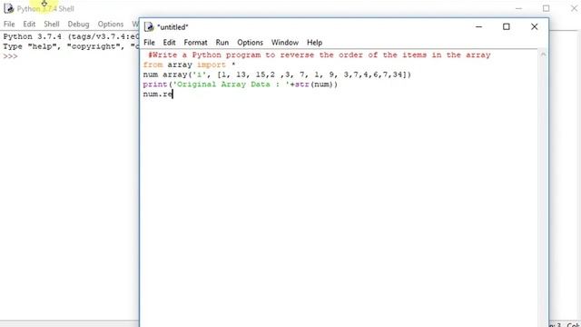Open the Options menu in untitled editor
Viewport: 581px width, 327px height.
click(x=251, y=43)
